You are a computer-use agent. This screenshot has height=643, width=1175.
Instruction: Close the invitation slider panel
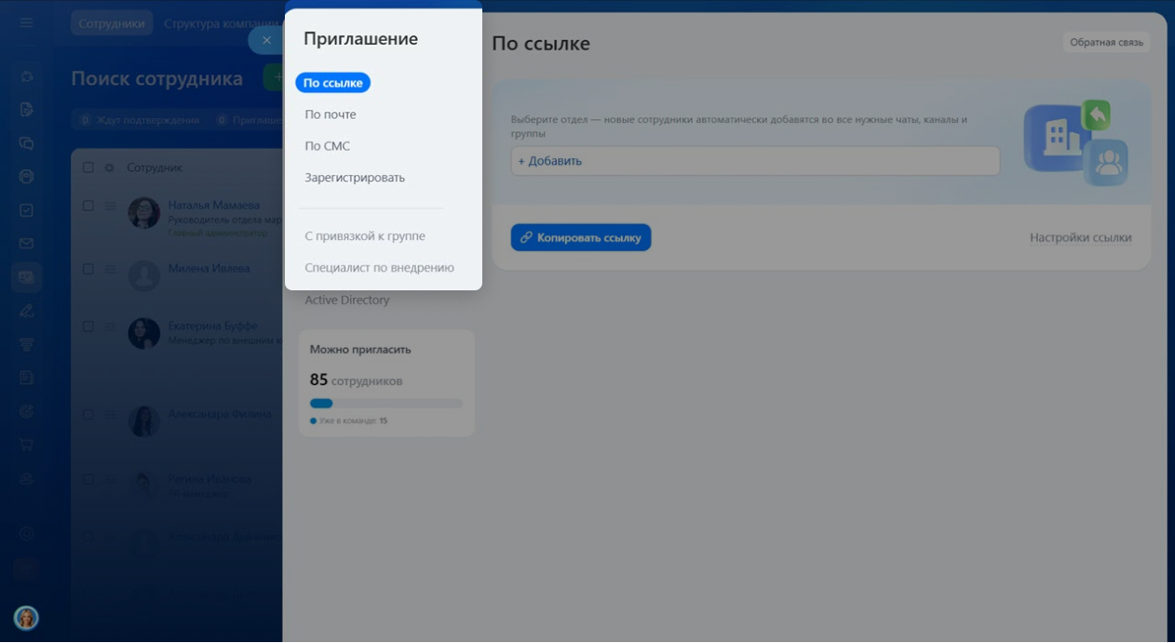coord(266,40)
